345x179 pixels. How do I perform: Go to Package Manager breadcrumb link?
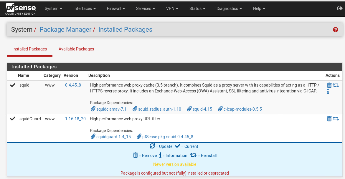(x=65, y=30)
